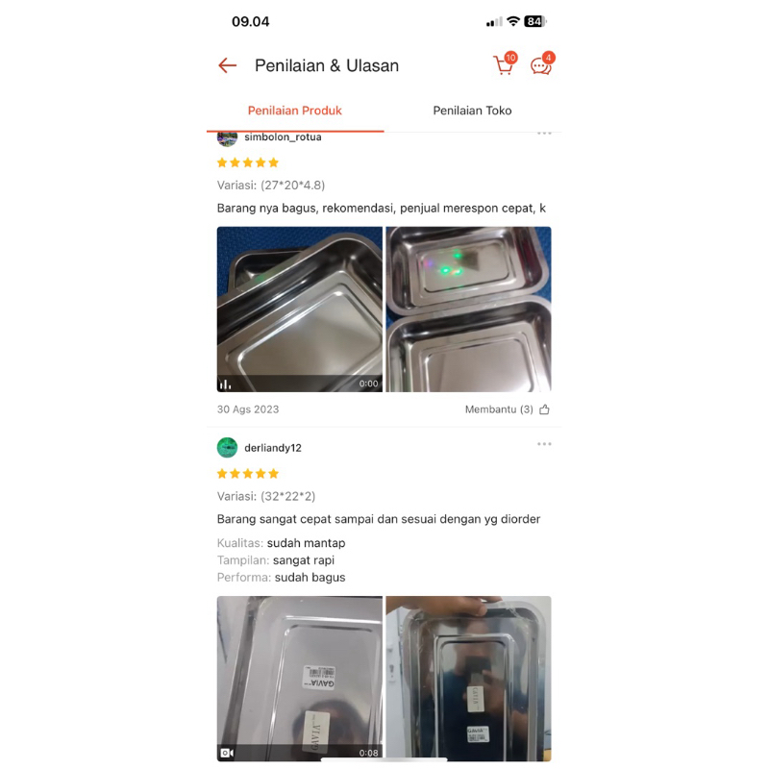Like simbolon_rotua's review with thumbs-up

click(x=544, y=409)
